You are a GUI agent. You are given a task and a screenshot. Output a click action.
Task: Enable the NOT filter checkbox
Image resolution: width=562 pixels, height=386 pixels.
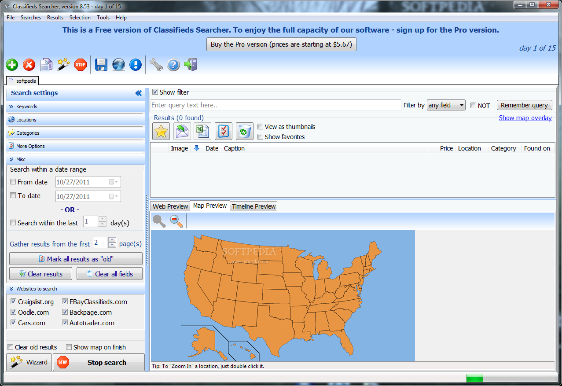click(x=473, y=106)
